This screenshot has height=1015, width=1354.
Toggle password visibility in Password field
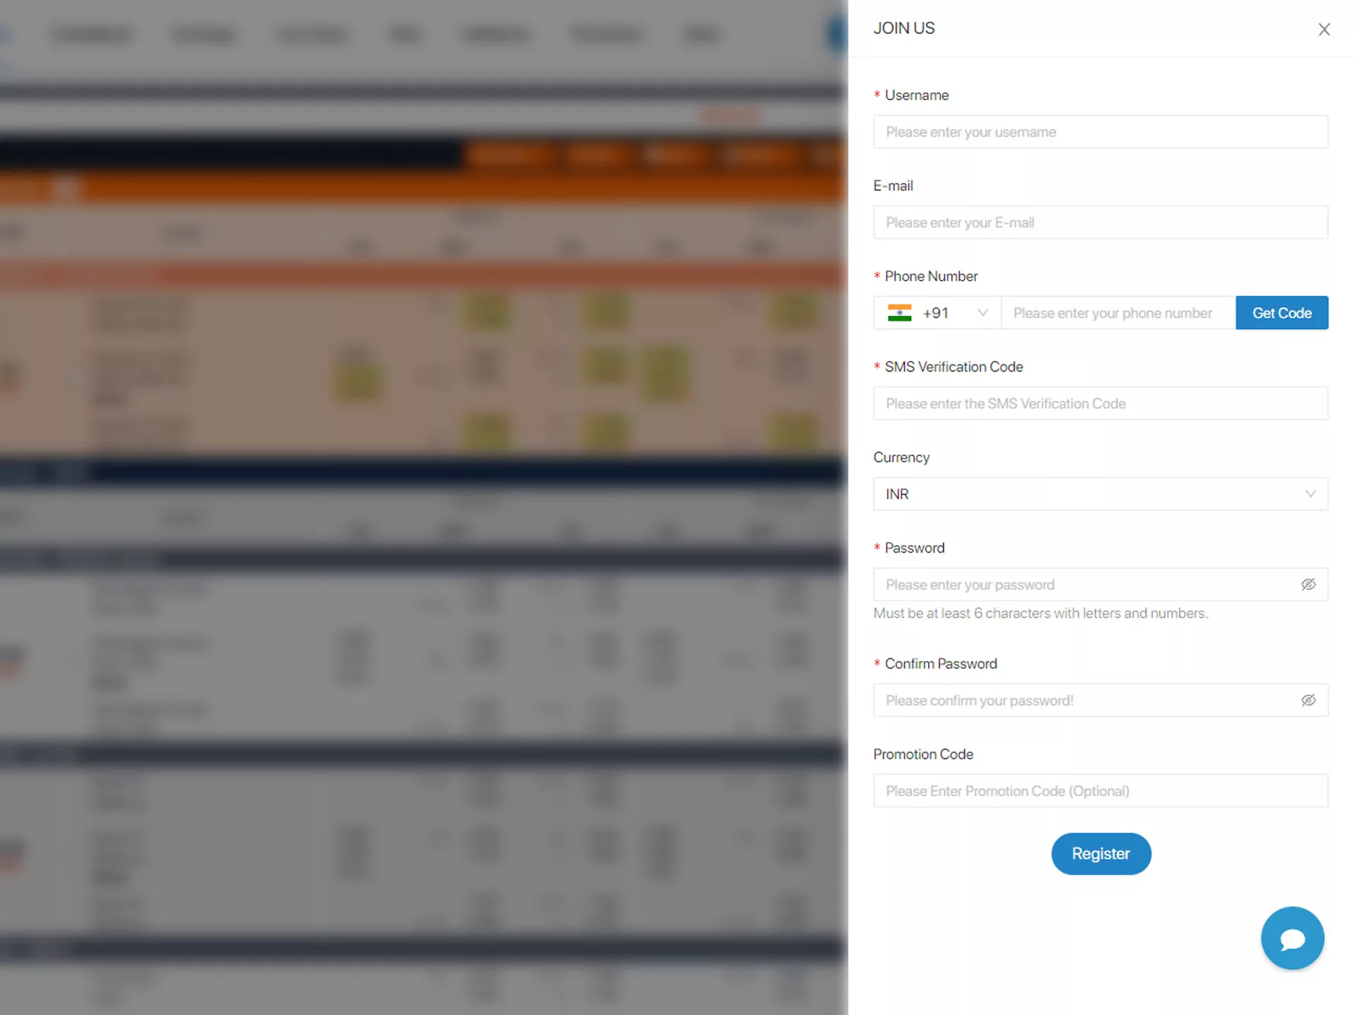click(x=1308, y=584)
